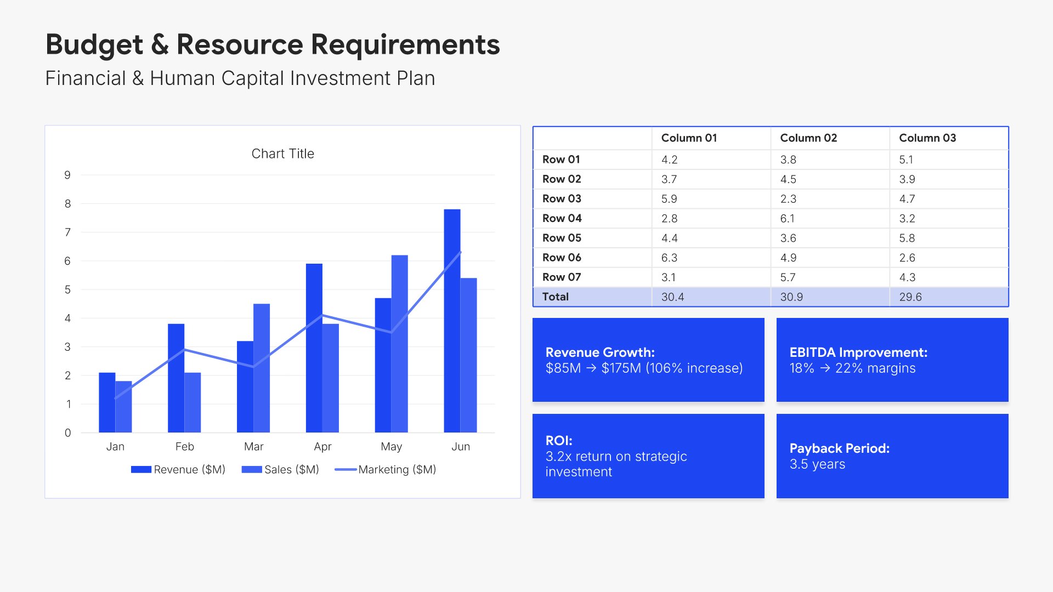
Task: Select the Payback Period card
Action: click(x=892, y=456)
